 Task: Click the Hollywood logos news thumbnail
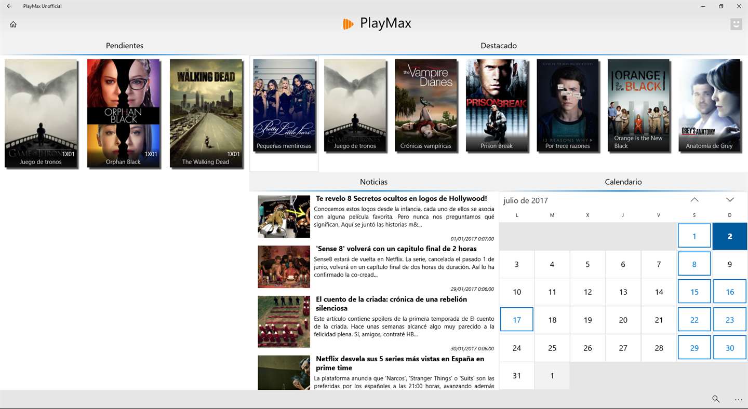(284, 216)
